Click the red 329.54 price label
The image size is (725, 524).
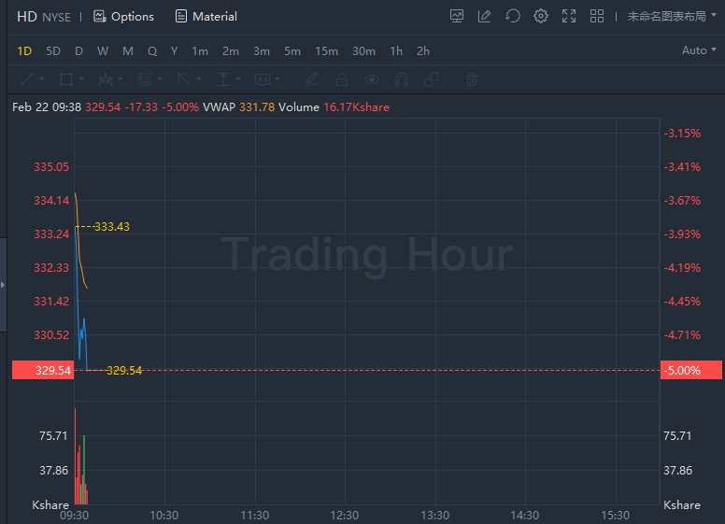[x=41, y=370]
